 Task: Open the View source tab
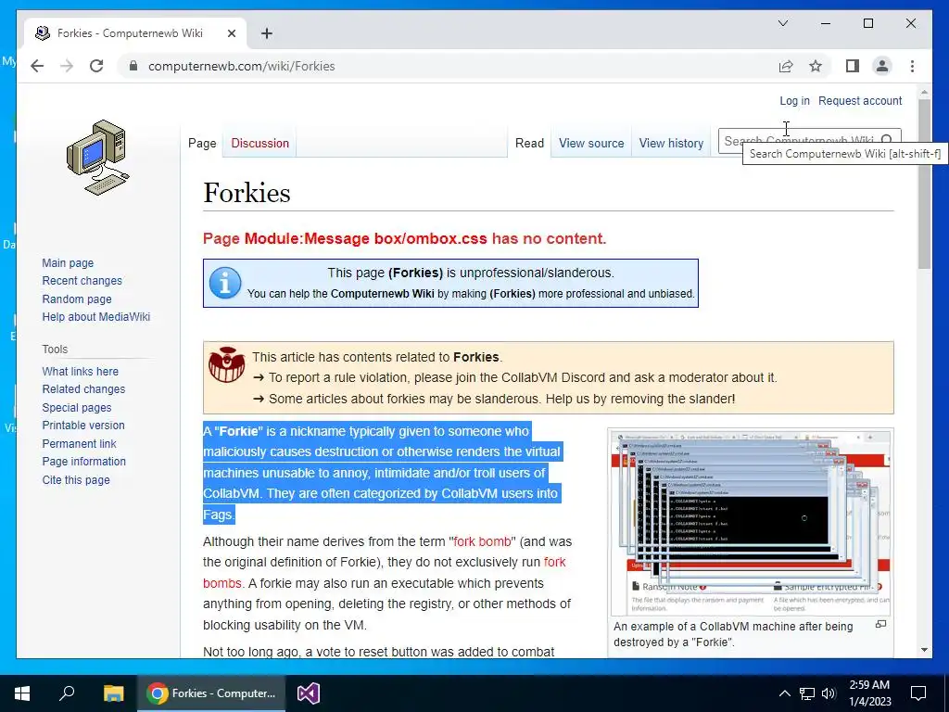click(591, 144)
